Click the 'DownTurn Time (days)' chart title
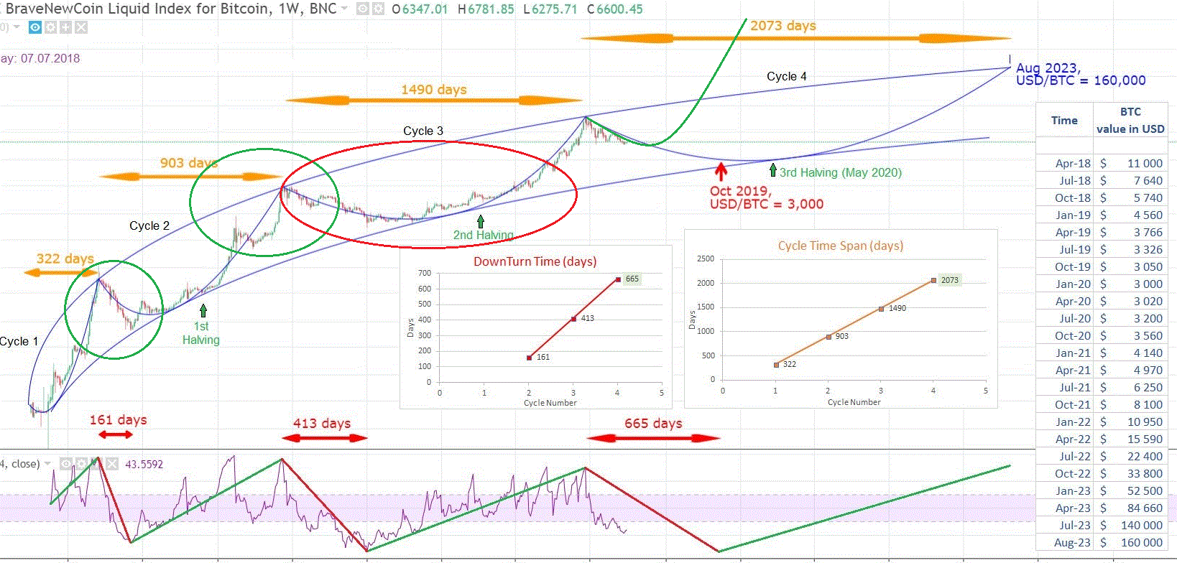Viewport: 1177px width, 563px height. click(x=535, y=261)
